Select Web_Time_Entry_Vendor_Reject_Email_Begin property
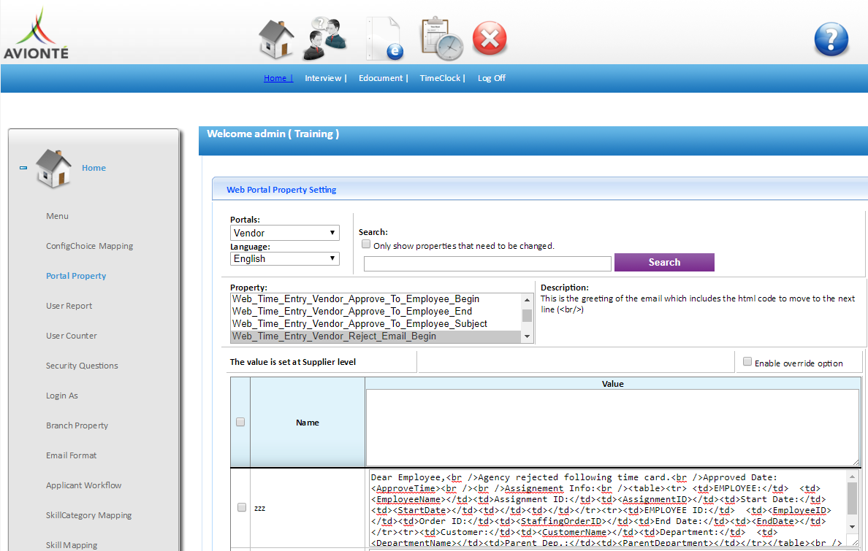 pyautogui.click(x=376, y=336)
